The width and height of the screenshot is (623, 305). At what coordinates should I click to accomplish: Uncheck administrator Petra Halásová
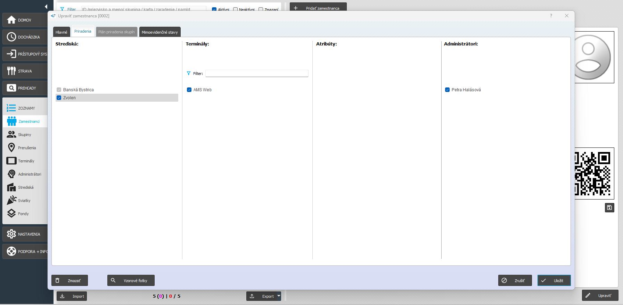(x=447, y=90)
